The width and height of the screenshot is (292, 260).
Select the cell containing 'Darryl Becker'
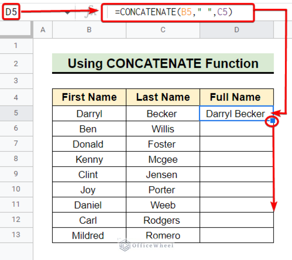click(235, 113)
